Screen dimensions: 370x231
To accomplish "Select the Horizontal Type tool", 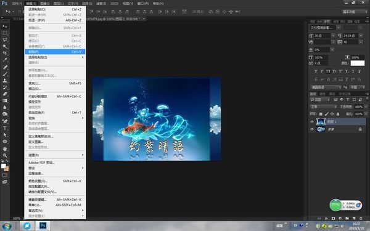I will pos(5,128).
